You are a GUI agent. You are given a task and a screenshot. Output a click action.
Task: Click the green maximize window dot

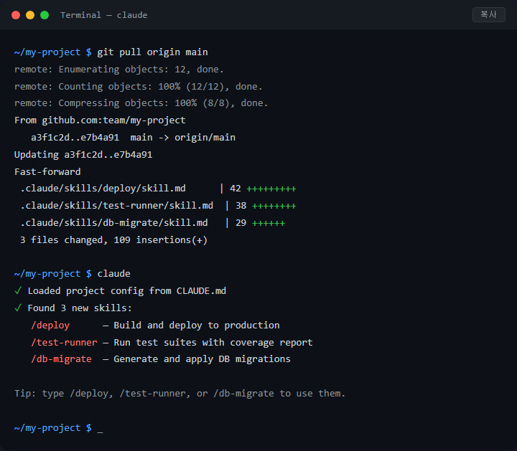(45, 15)
